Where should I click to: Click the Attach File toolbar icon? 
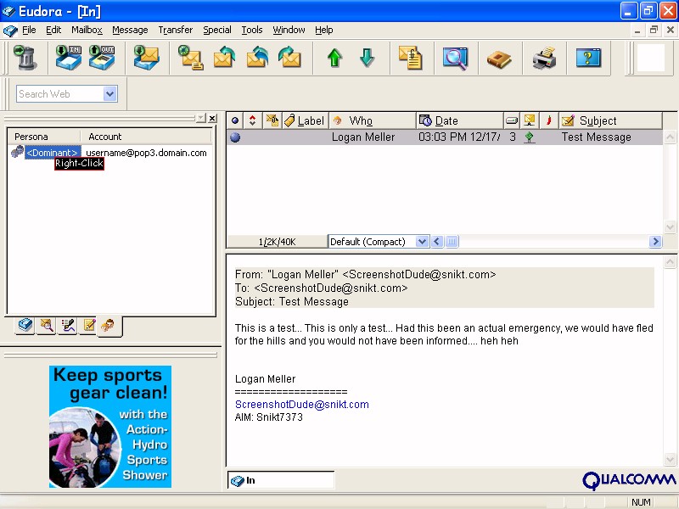tap(411, 58)
